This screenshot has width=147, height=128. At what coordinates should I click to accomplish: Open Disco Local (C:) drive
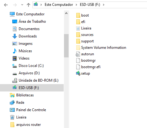pyautogui.click(x=28, y=66)
